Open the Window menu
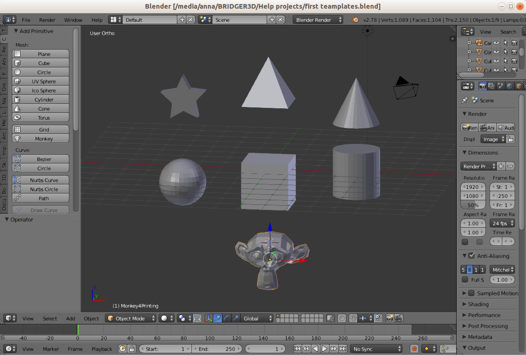The width and height of the screenshot is (526, 355). coord(73,20)
